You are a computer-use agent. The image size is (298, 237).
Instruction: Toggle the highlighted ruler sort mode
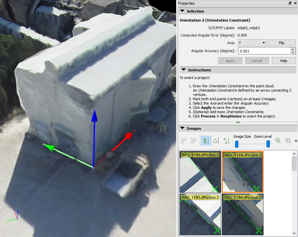click(x=206, y=140)
